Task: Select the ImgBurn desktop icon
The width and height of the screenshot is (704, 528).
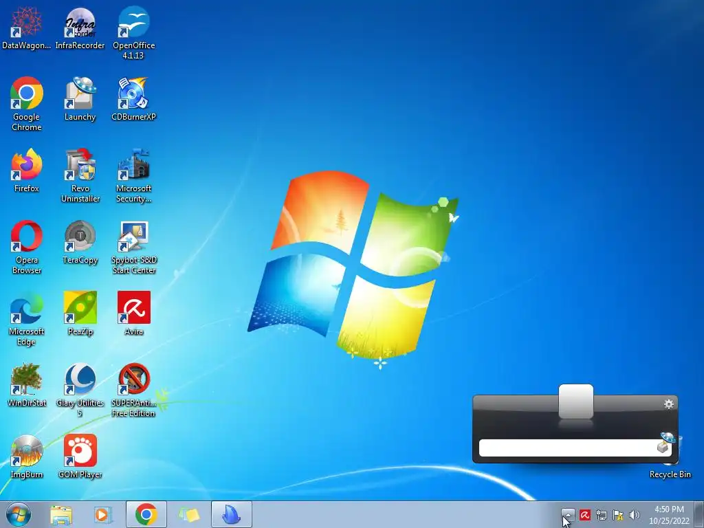Action: tap(27, 456)
